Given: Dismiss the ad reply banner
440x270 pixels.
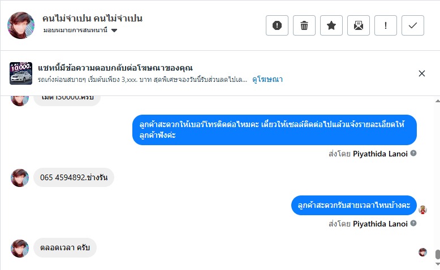Looking at the screenshot, I should (421, 73).
